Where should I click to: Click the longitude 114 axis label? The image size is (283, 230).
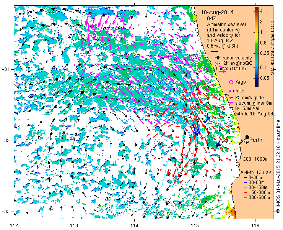[x=135, y=226]
